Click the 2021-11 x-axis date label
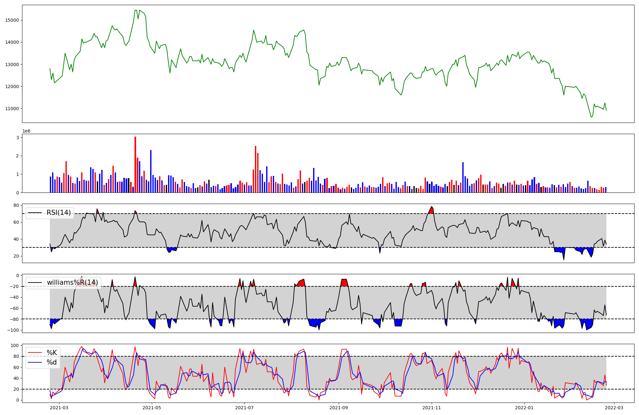 pyautogui.click(x=432, y=408)
